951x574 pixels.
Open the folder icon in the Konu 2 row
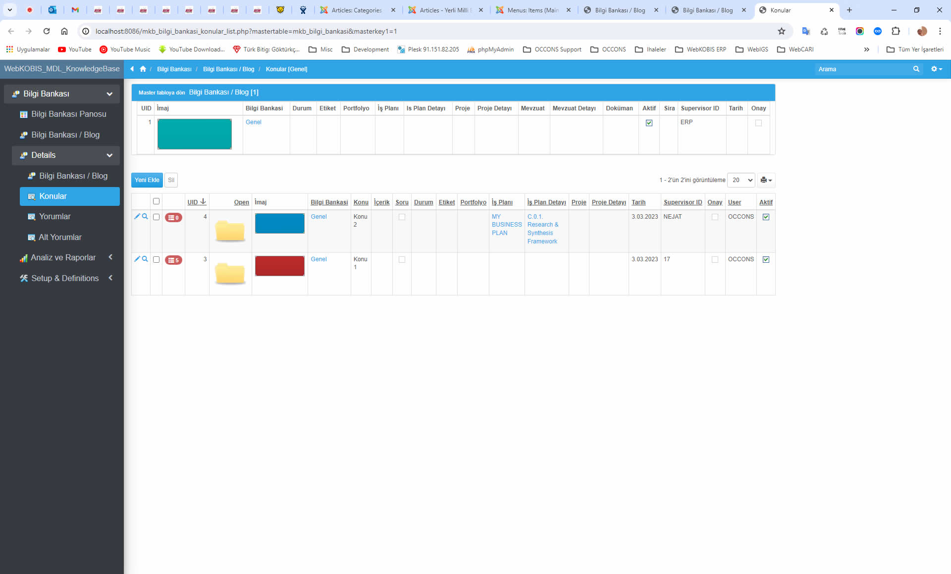(x=230, y=231)
